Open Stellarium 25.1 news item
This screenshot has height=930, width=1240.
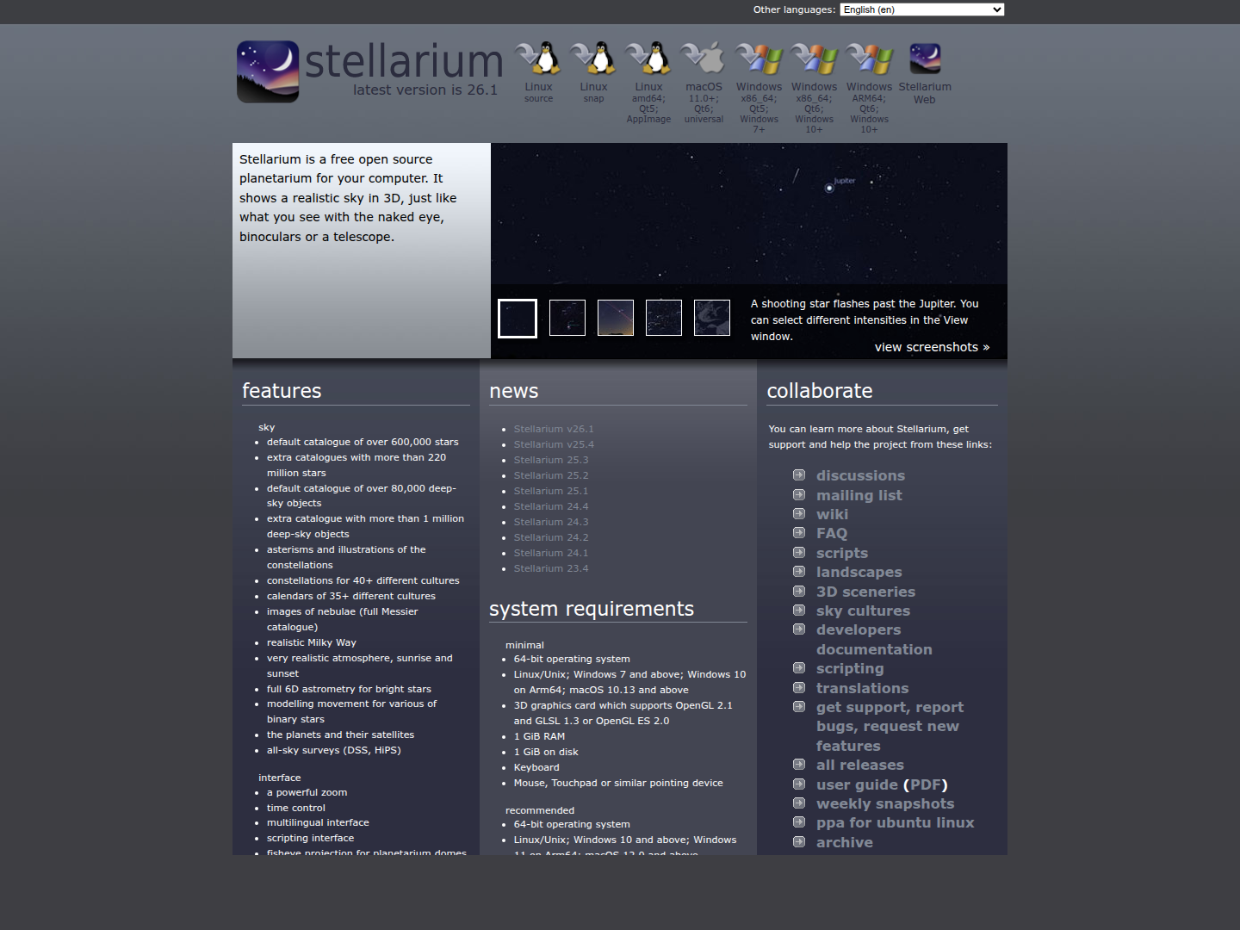tap(551, 491)
